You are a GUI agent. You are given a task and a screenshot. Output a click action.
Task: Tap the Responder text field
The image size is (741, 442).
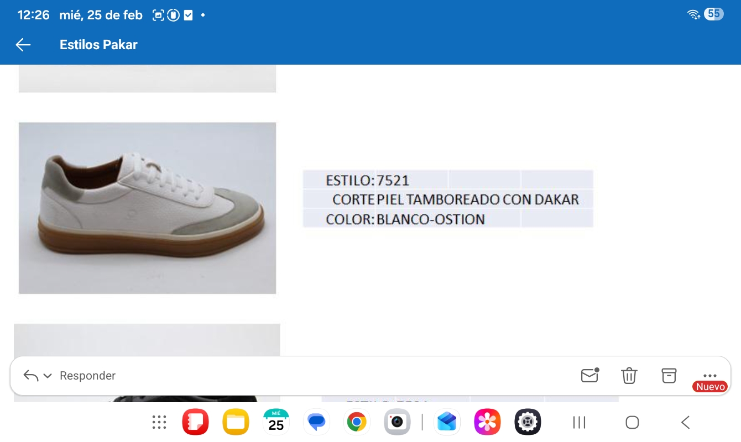pyautogui.click(x=87, y=376)
